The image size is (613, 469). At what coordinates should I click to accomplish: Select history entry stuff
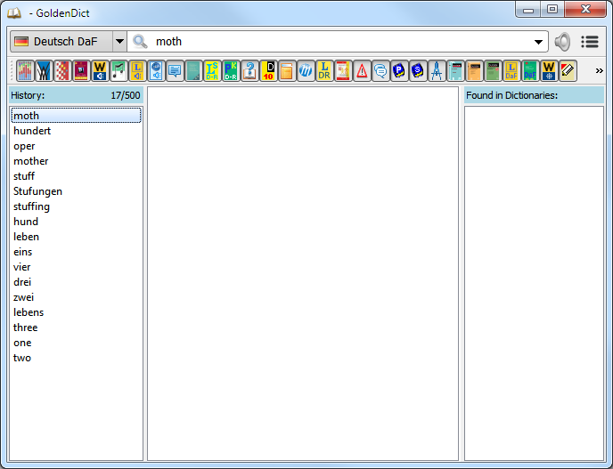(77, 176)
